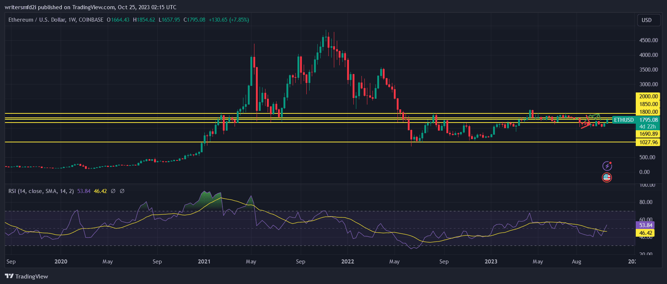This screenshot has height=284, width=667.
Task: Click the TradingView logo at bottom left
Action: click(x=26, y=276)
